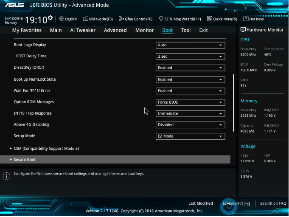Go to the Monitor tab
Viewport: 289px width, 217px height.
[x=144, y=31]
